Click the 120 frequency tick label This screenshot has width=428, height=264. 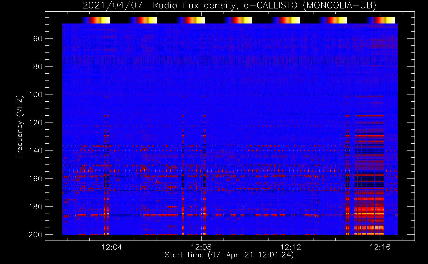tap(35, 123)
